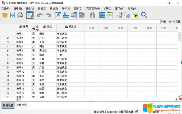Click the print icon in toolbar
This screenshot has height=114, width=182.
[x=20, y=15]
